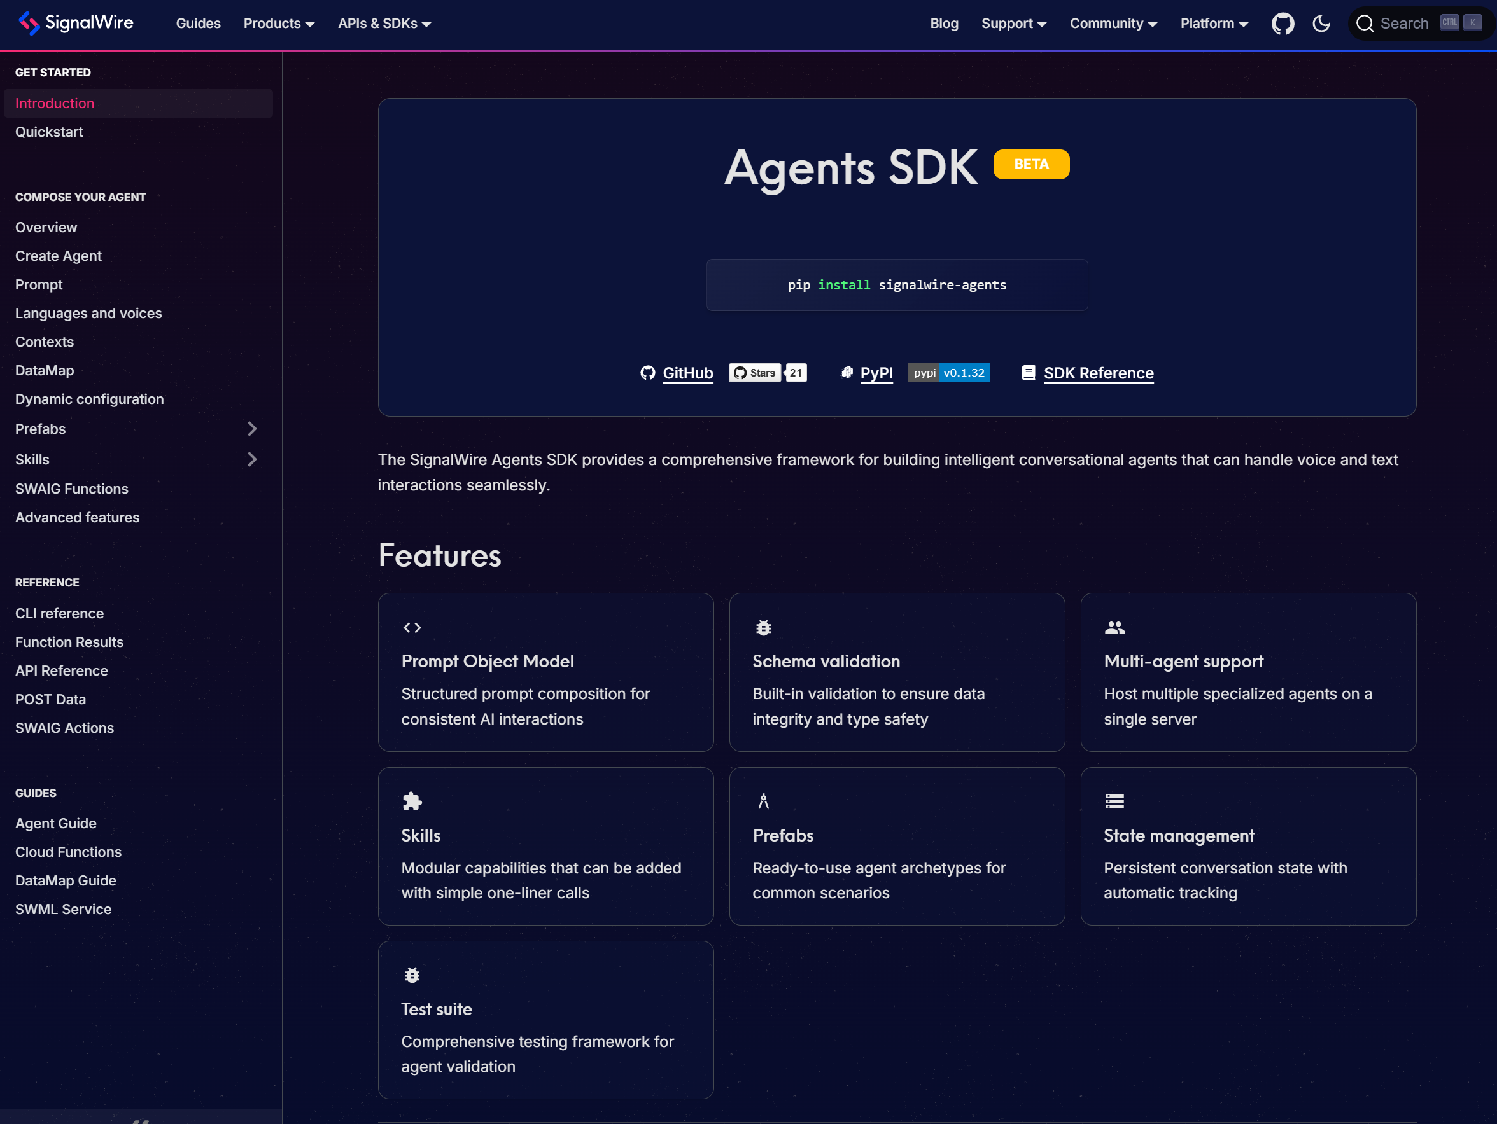Open the Test suite card title

(x=437, y=1009)
